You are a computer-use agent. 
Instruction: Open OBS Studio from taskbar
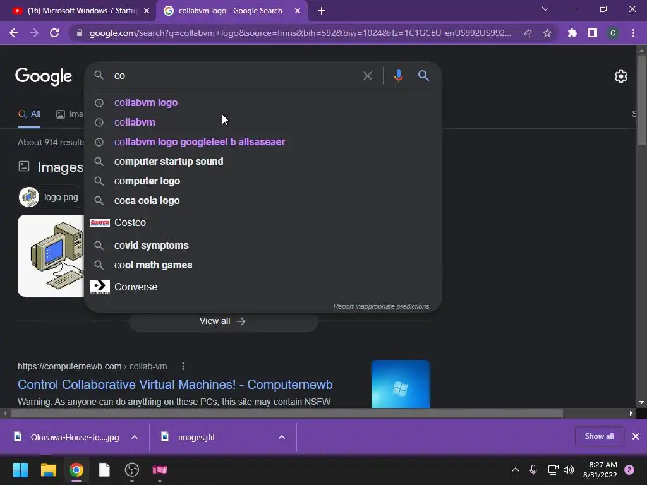click(x=132, y=470)
